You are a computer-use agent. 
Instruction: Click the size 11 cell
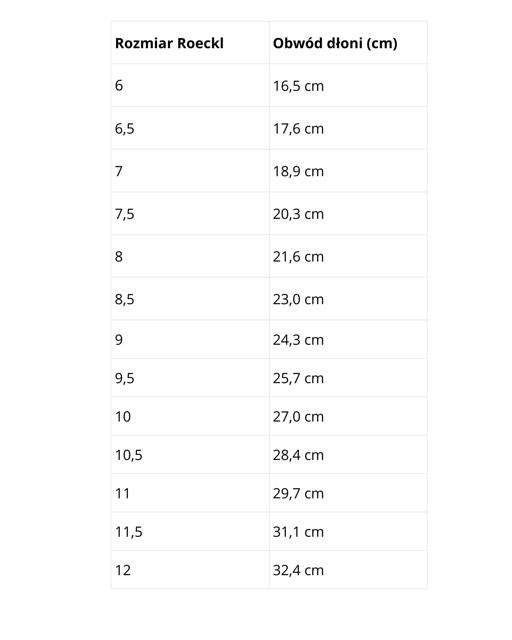pos(190,493)
